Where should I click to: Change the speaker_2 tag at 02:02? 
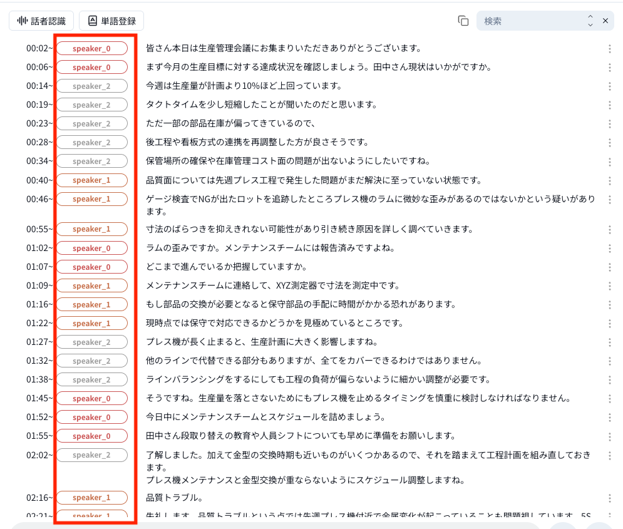click(x=91, y=455)
